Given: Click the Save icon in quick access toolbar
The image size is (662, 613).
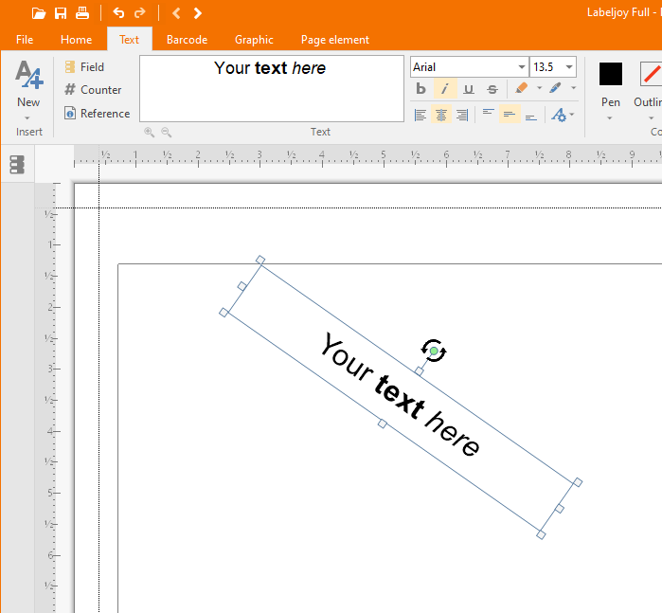Looking at the screenshot, I should click(61, 13).
